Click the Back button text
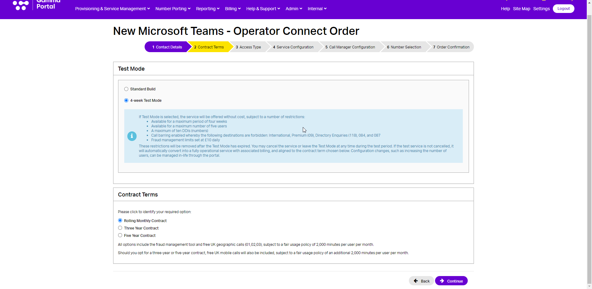 tap(425, 281)
